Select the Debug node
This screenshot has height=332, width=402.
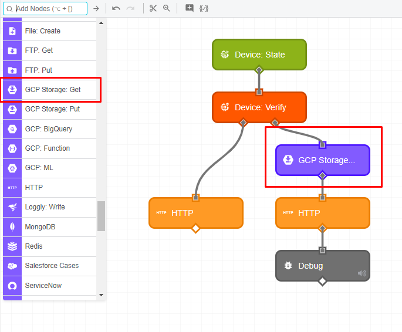(323, 266)
